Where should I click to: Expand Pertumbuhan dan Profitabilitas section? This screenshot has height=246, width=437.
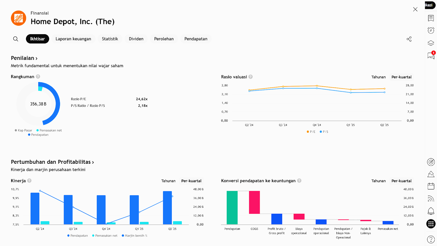(52, 162)
